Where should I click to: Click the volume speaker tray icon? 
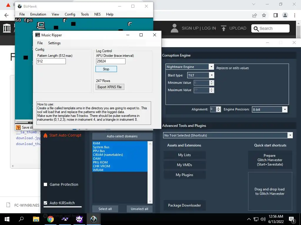[x=263, y=219]
